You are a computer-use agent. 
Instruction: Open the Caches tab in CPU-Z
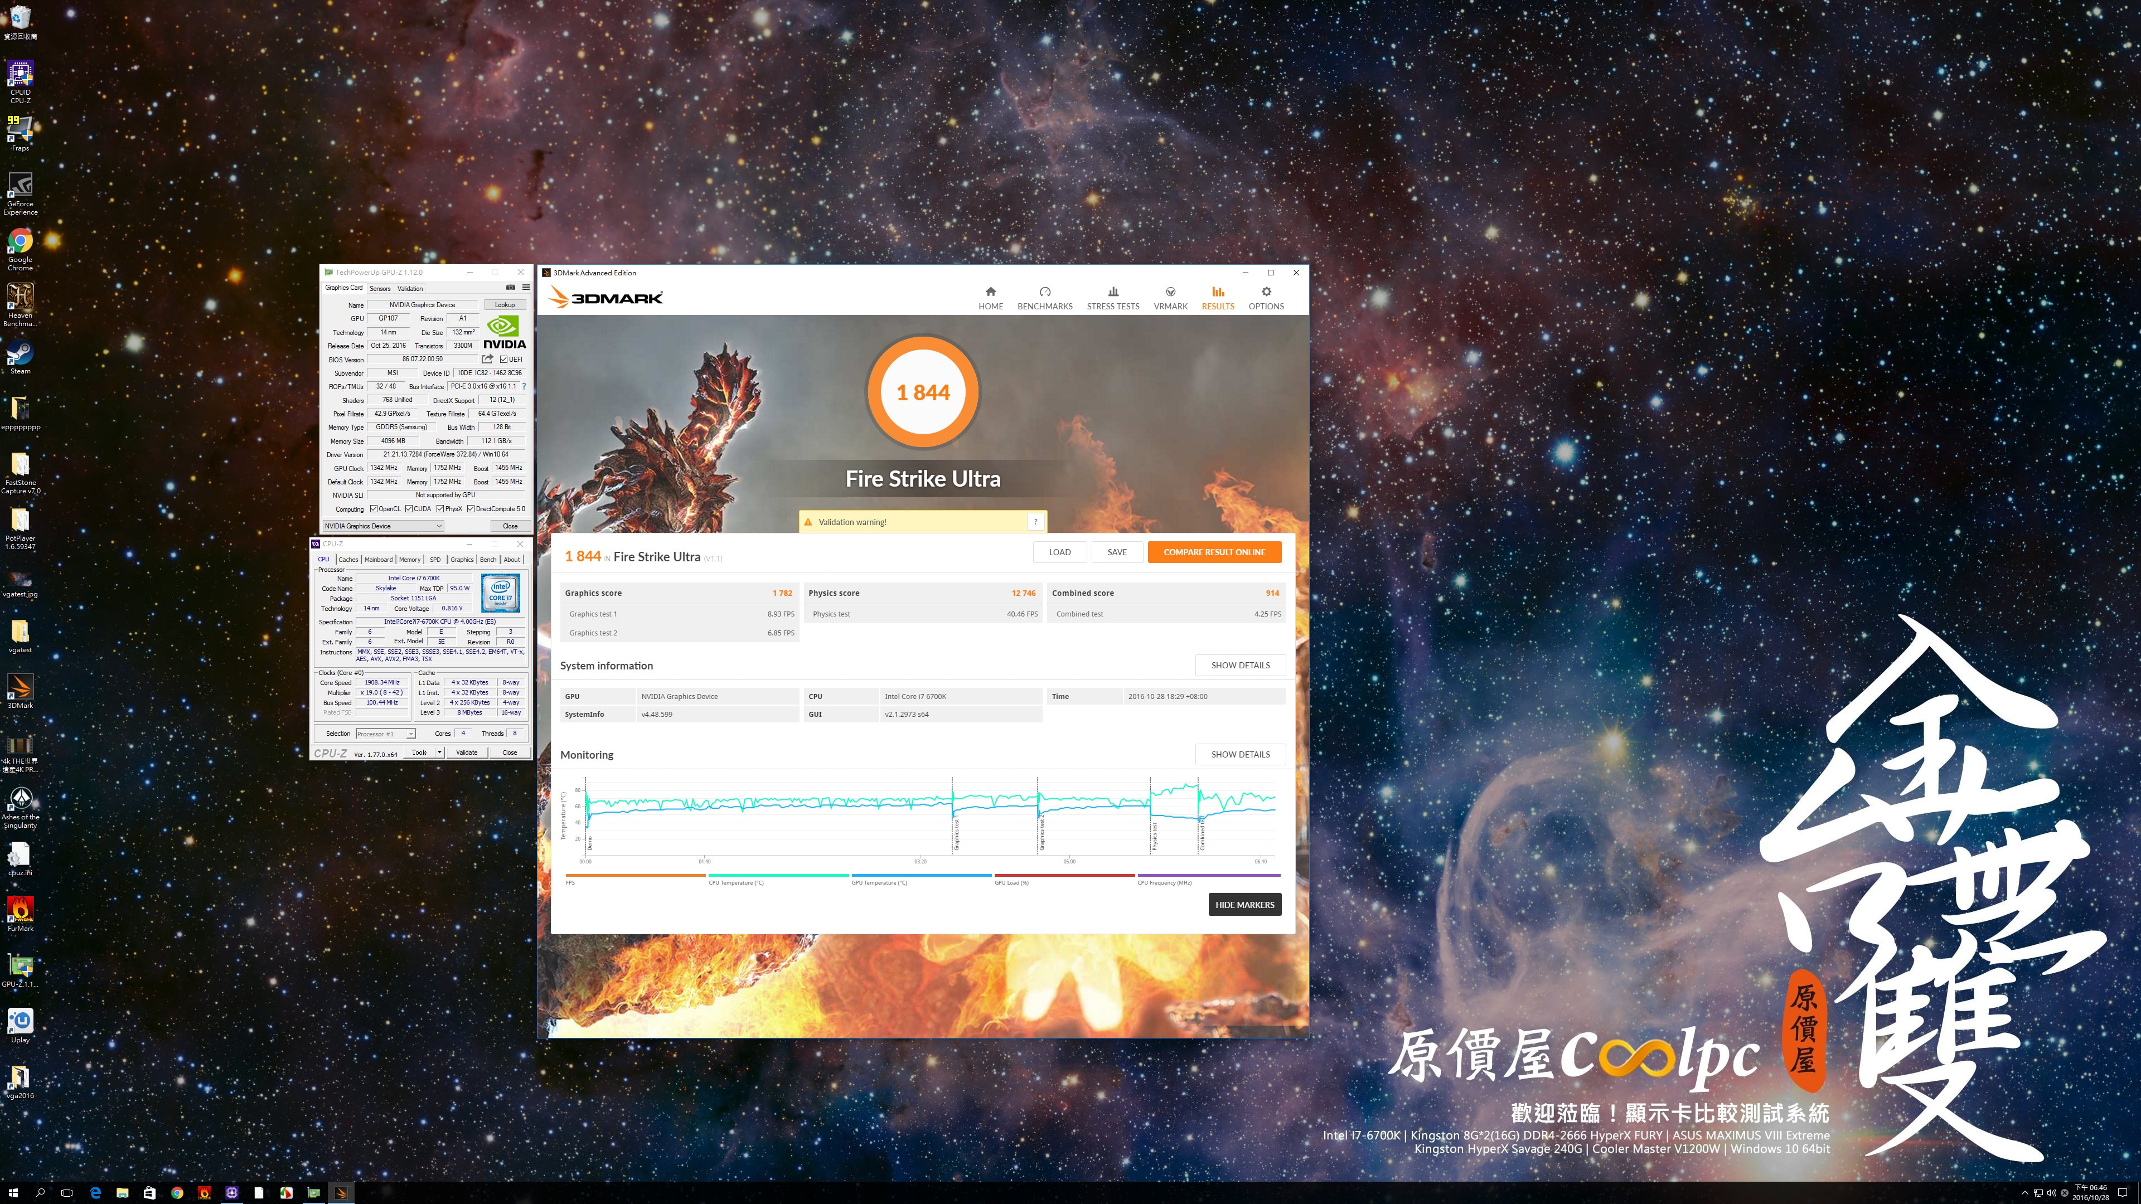pyautogui.click(x=348, y=559)
